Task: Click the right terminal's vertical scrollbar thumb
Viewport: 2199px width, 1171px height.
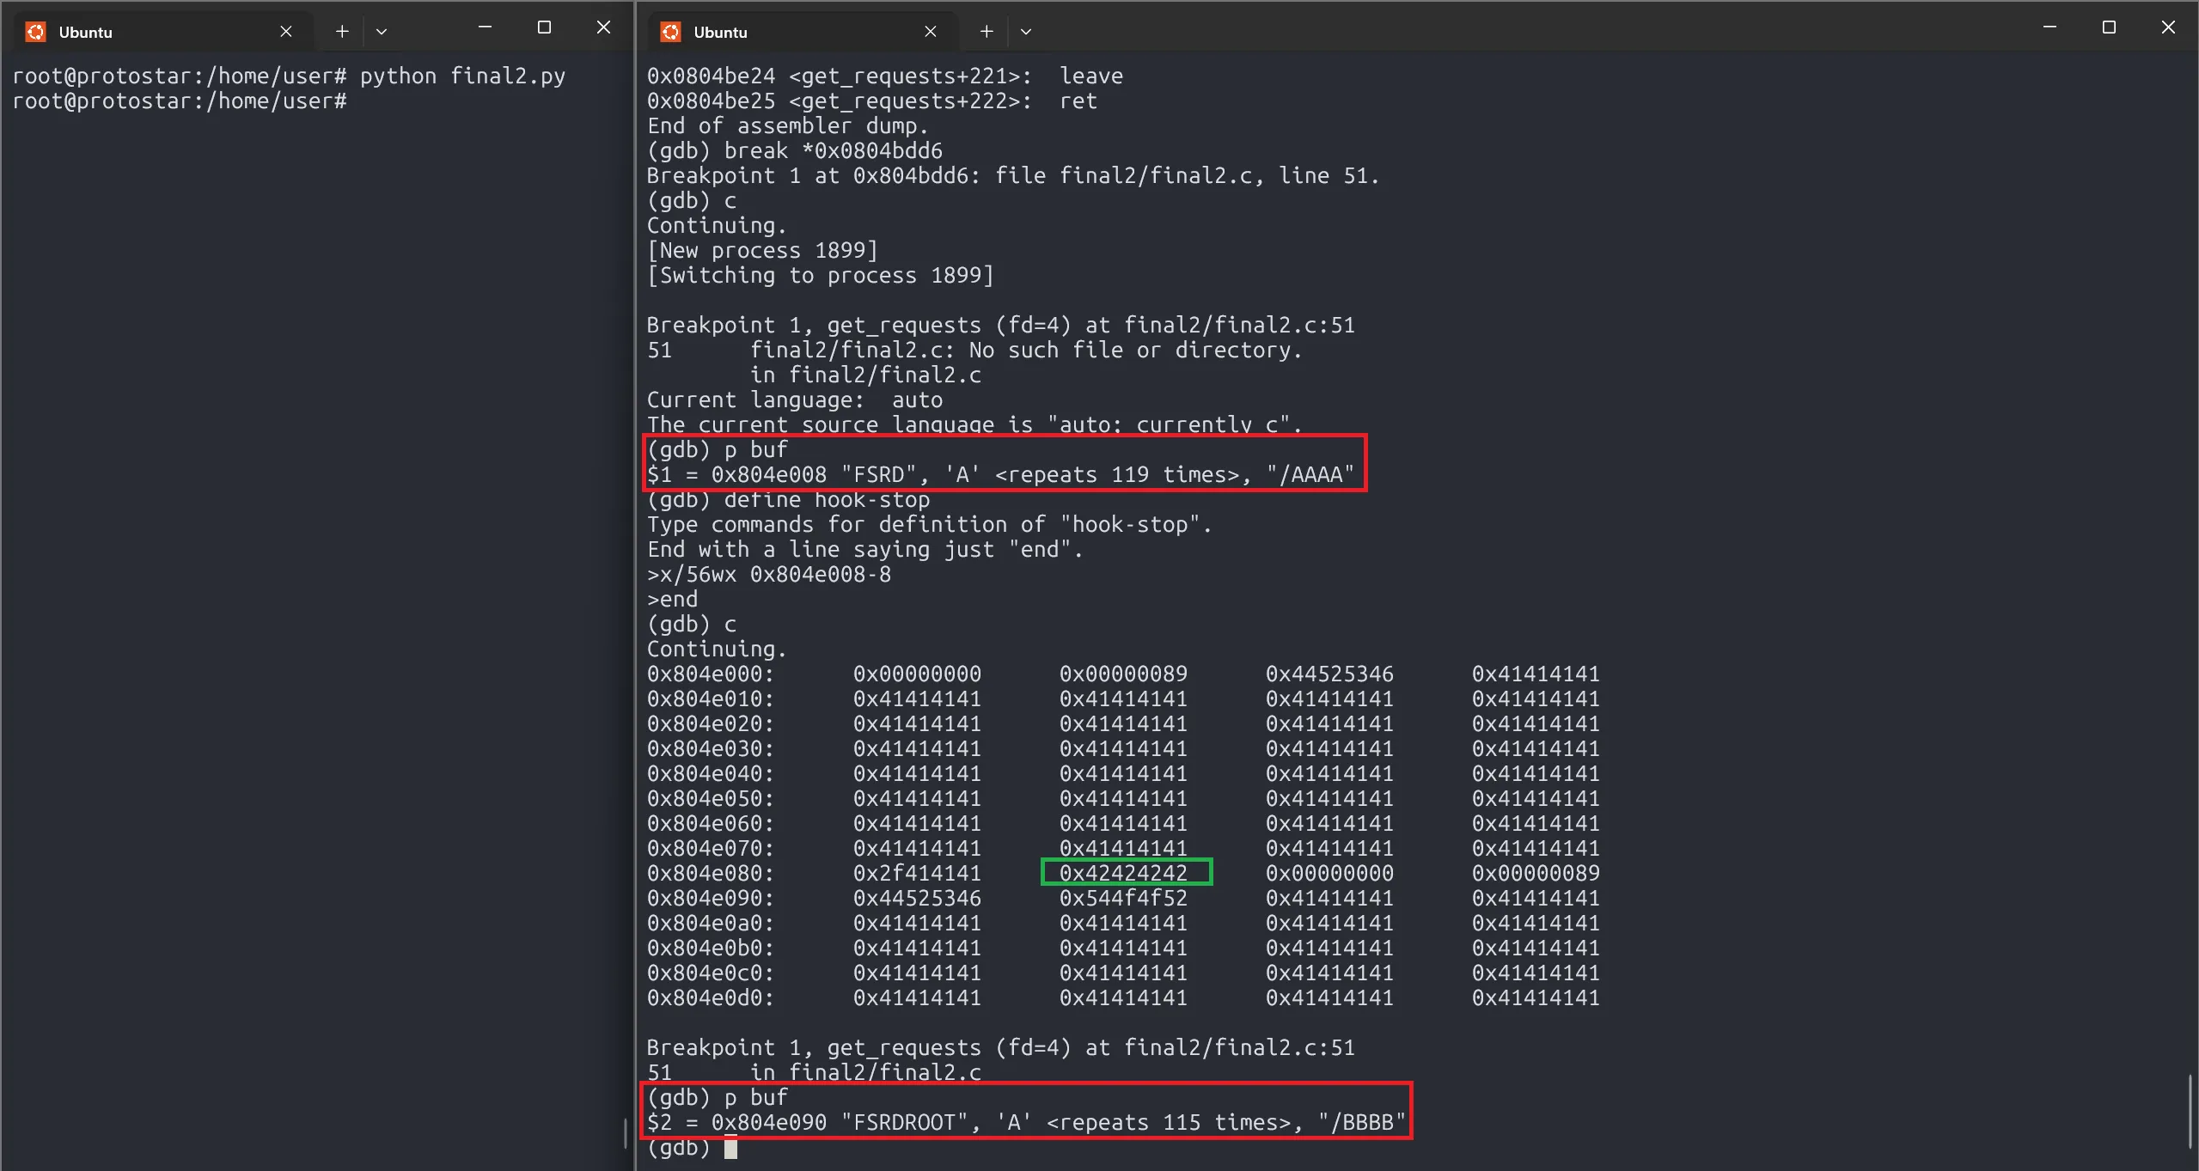Action: click(2189, 1110)
